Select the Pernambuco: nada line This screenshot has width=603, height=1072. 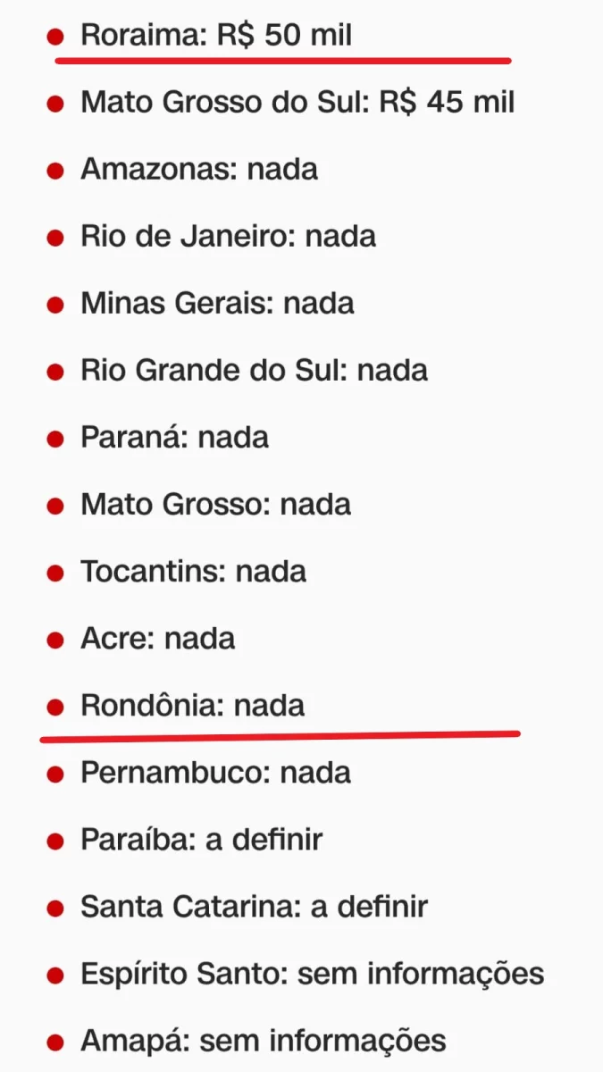click(215, 773)
